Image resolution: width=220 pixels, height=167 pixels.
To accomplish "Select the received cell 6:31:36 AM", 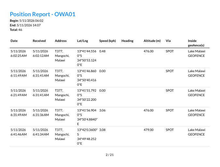I will coord(41,112).
